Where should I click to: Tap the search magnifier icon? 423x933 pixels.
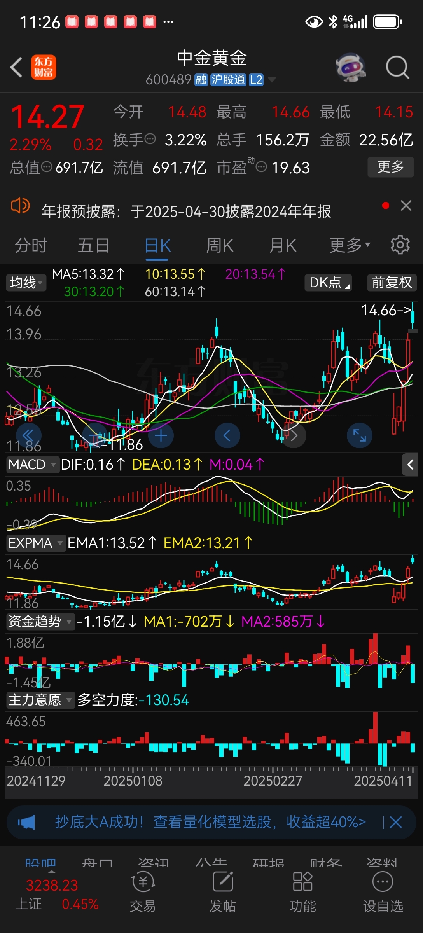pos(397,67)
